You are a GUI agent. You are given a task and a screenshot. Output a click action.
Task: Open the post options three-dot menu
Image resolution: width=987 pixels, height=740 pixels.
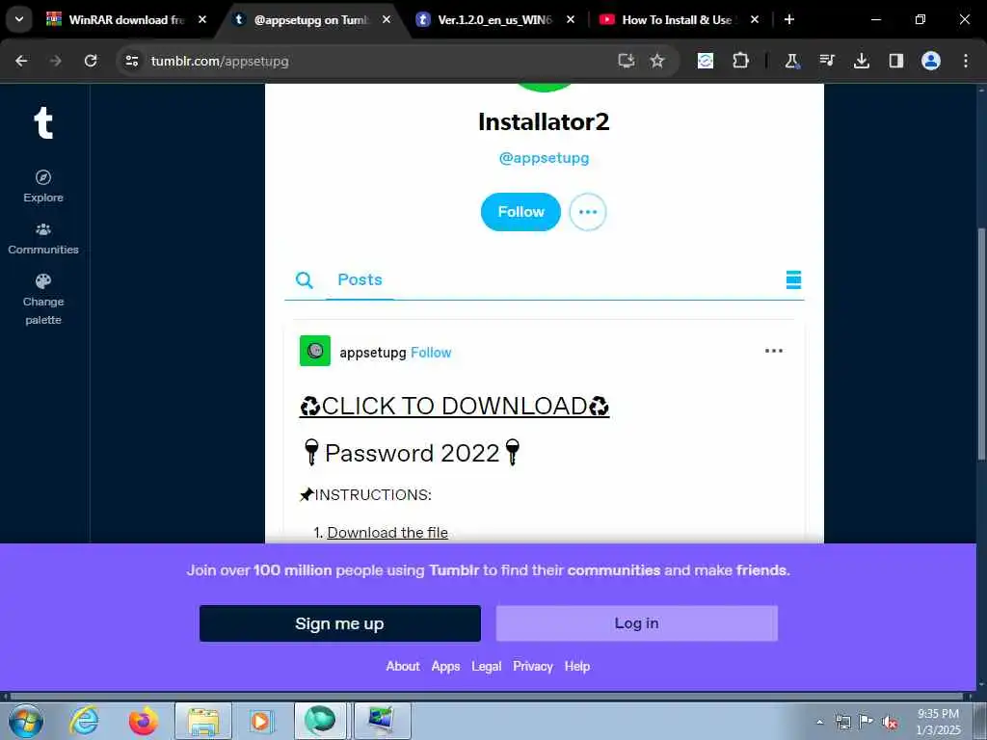click(x=774, y=351)
